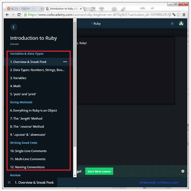Click the green padlock security icon
Screen dimensions: 191x191
(25, 15)
